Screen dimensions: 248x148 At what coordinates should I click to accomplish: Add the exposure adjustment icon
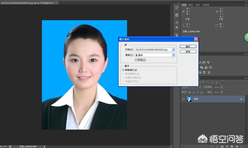204,63
